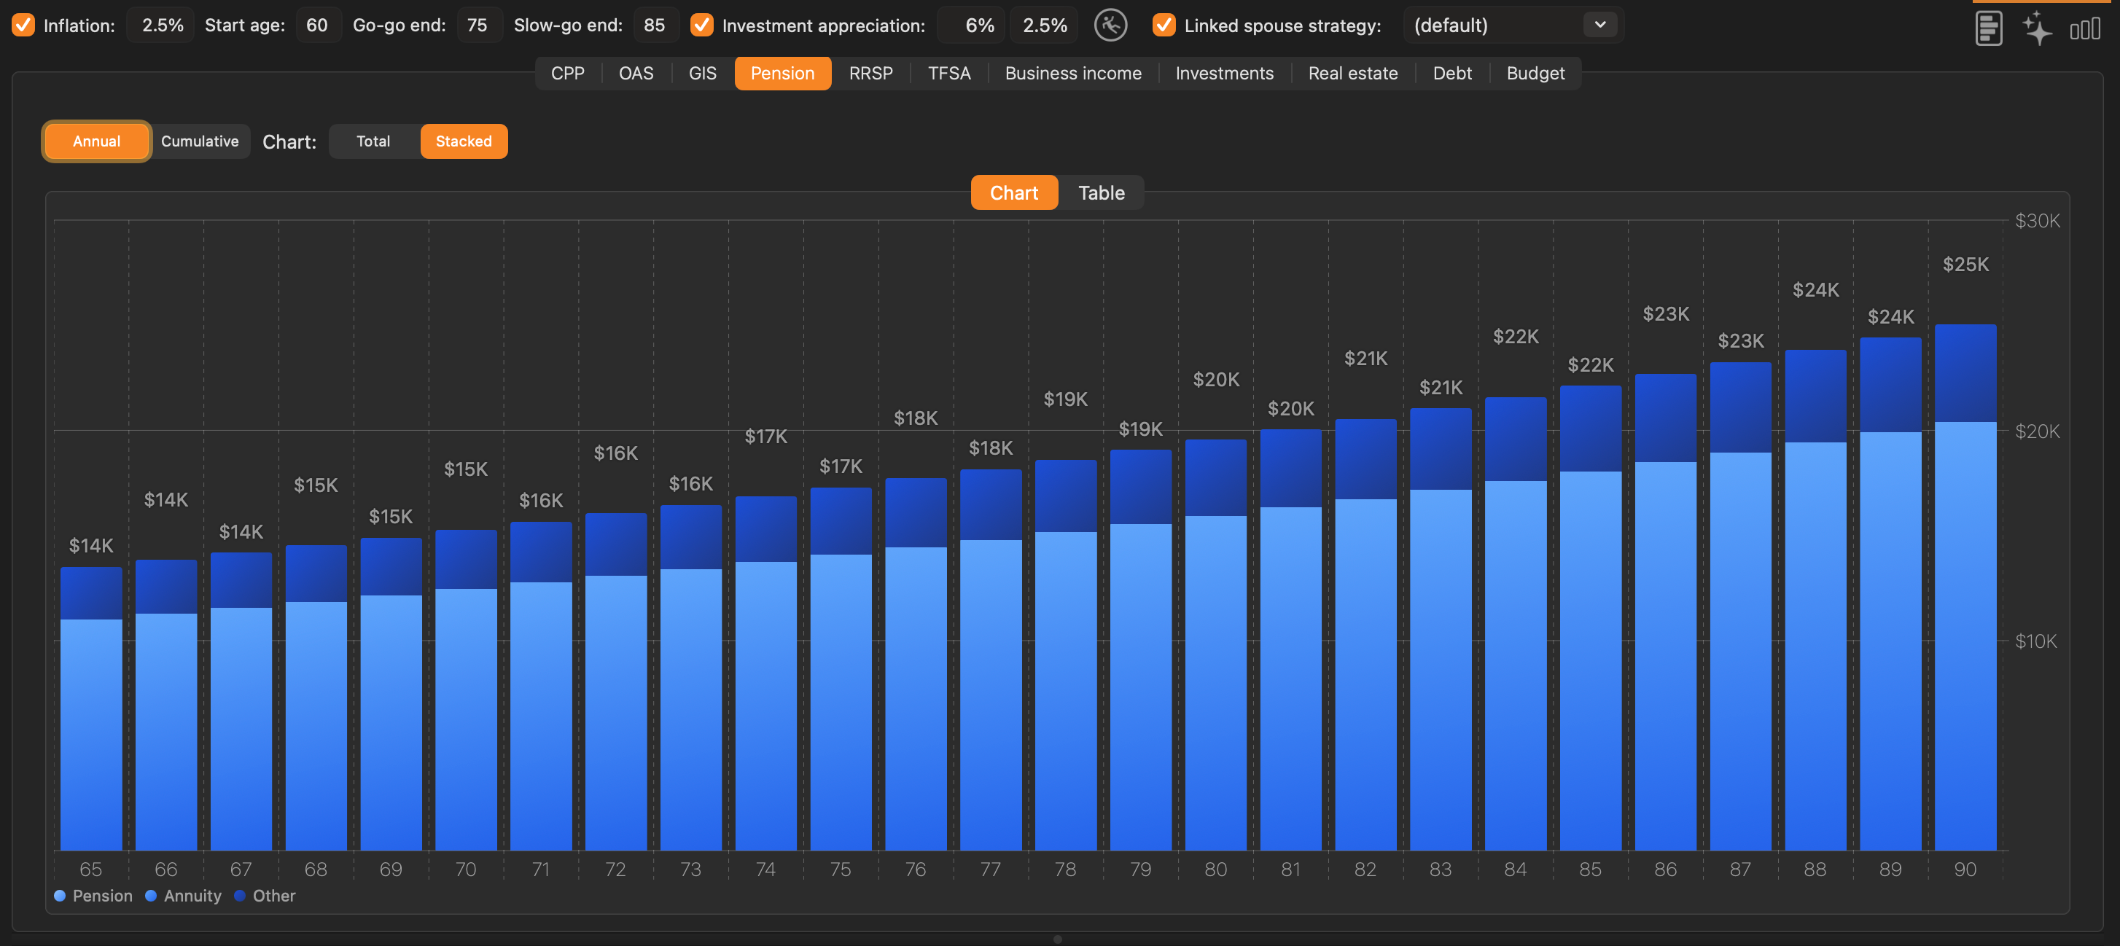Viewport: 2120px width, 946px height.
Task: Click the Pension legend label
Action: click(x=102, y=896)
